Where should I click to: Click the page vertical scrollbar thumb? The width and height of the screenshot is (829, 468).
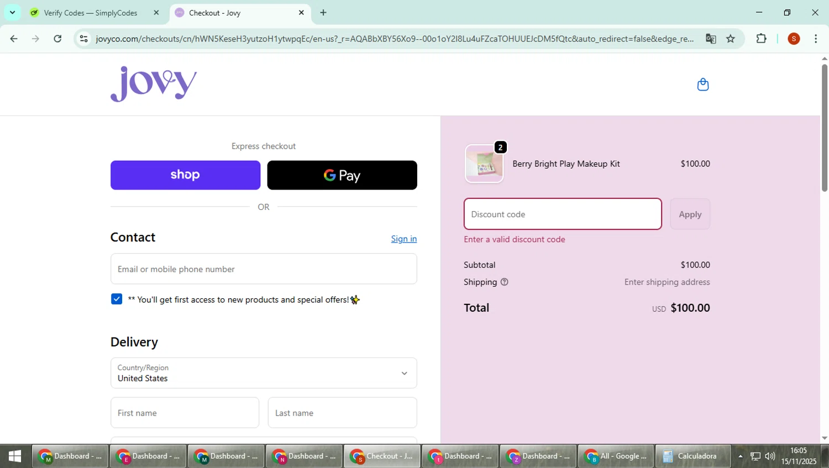tap(824, 128)
